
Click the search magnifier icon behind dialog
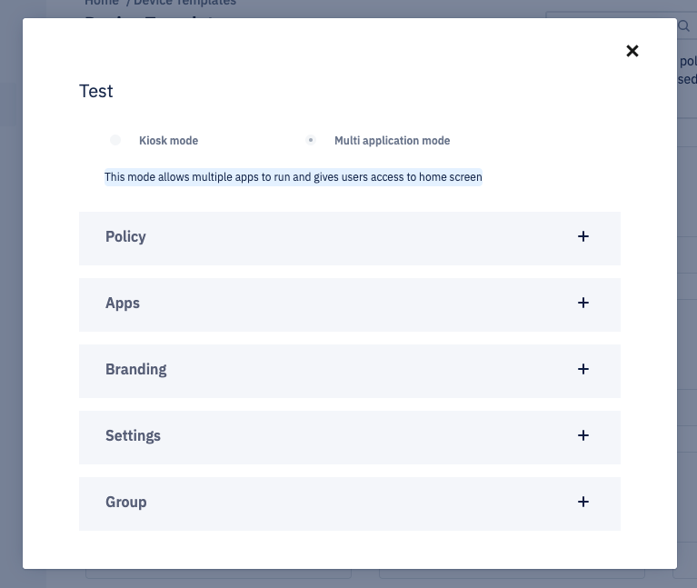coord(683,26)
